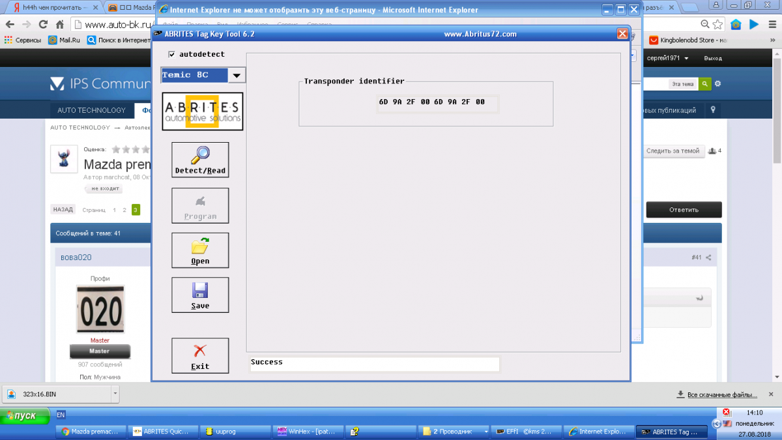Click the #41 post number link
Image resolution: width=782 pixels, height=440 pixels.
click(697, 257)
